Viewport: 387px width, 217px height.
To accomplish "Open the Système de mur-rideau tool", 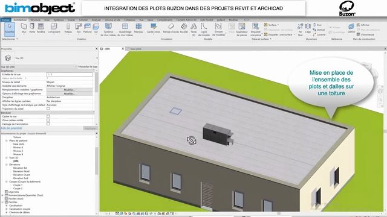I will (x=108, y=30).
